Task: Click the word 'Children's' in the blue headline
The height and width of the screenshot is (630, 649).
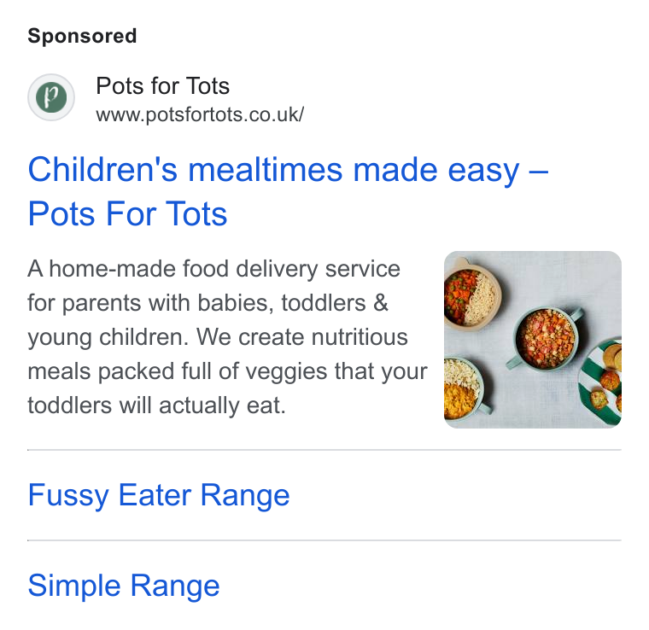Action: click(x=102, y=170)
